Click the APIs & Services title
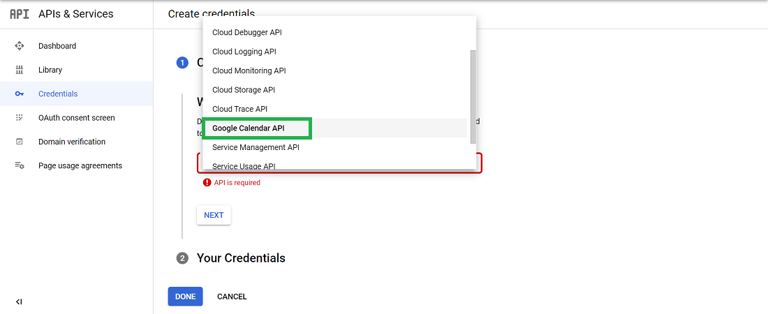Screen dimensions: 768x314 tap(76, 14)
